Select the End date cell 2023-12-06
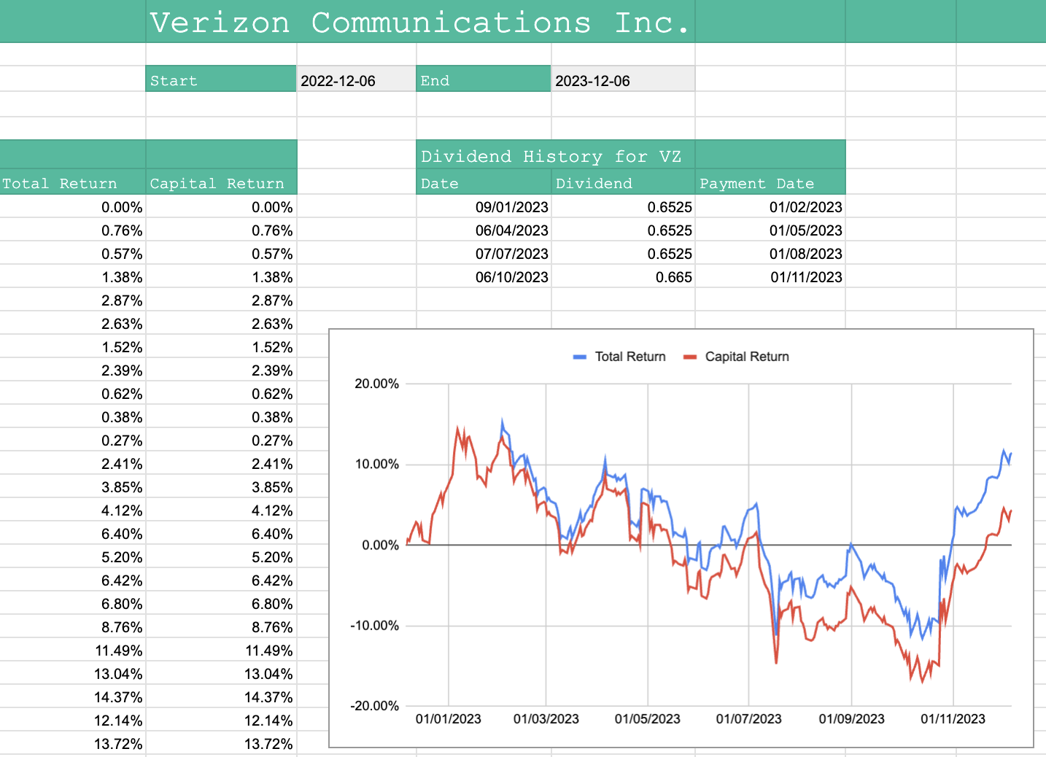Image resolution: width=1046 pixels, height=757 pixels. coord(622,81)
